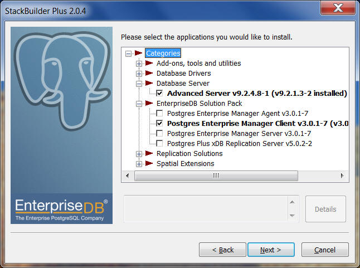Click the horizontal scrollbar thumb

pos(216,176)
